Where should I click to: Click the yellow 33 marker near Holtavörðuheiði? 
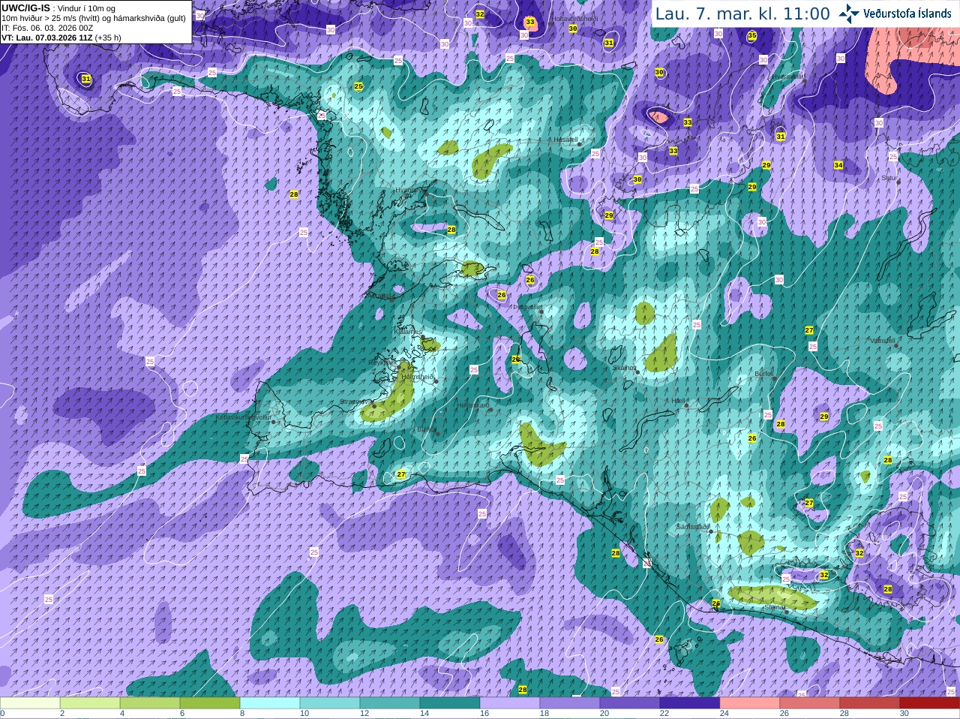click(x=530, y=23)
